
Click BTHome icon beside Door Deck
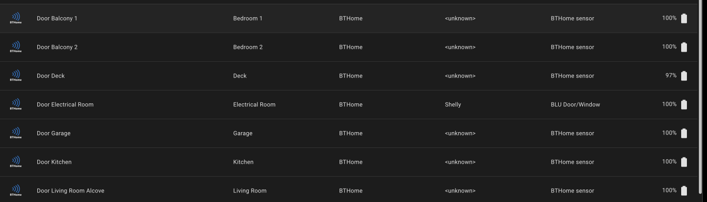pyautogui.click(x=16, y=76)
